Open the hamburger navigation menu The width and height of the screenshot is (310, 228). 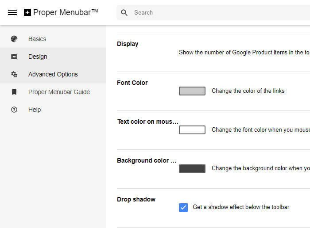[12, 12]
